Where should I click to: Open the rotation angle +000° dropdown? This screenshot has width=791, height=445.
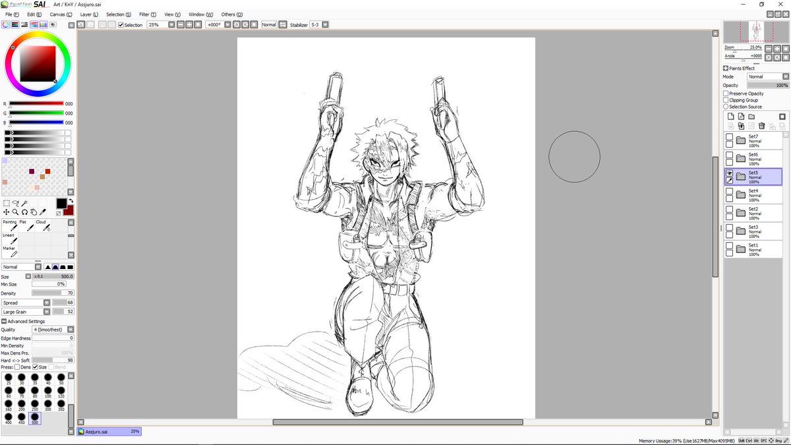tap(227, 24)
